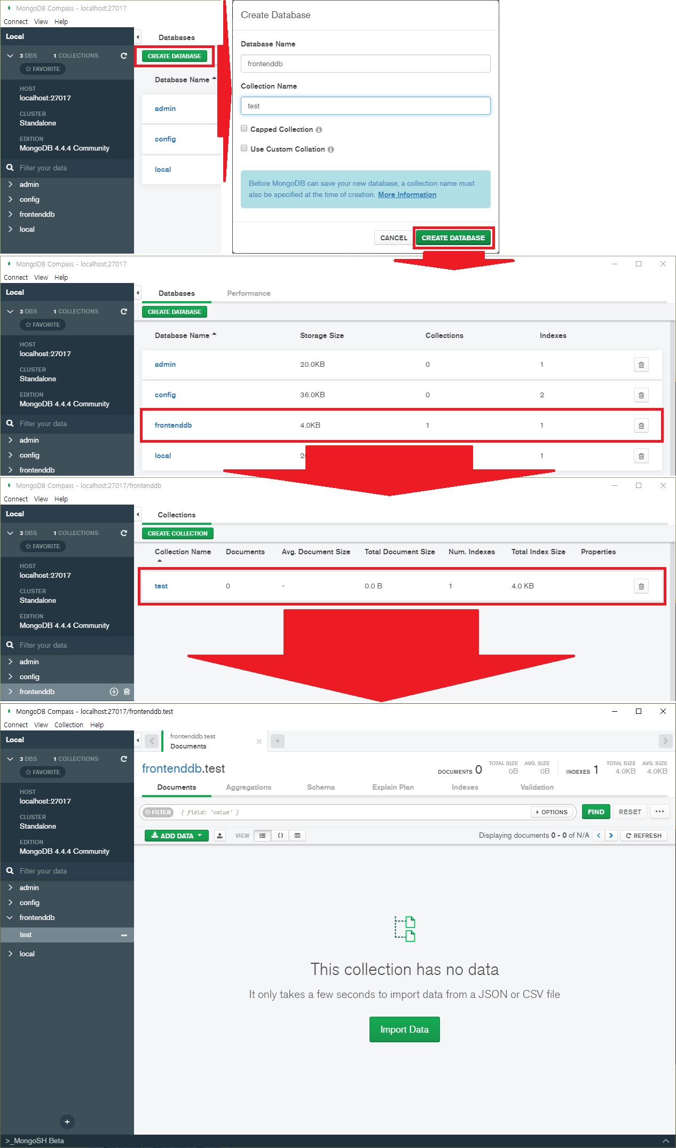
Task: Open the More Information link in the dialog
Action: tap(407, 194)
